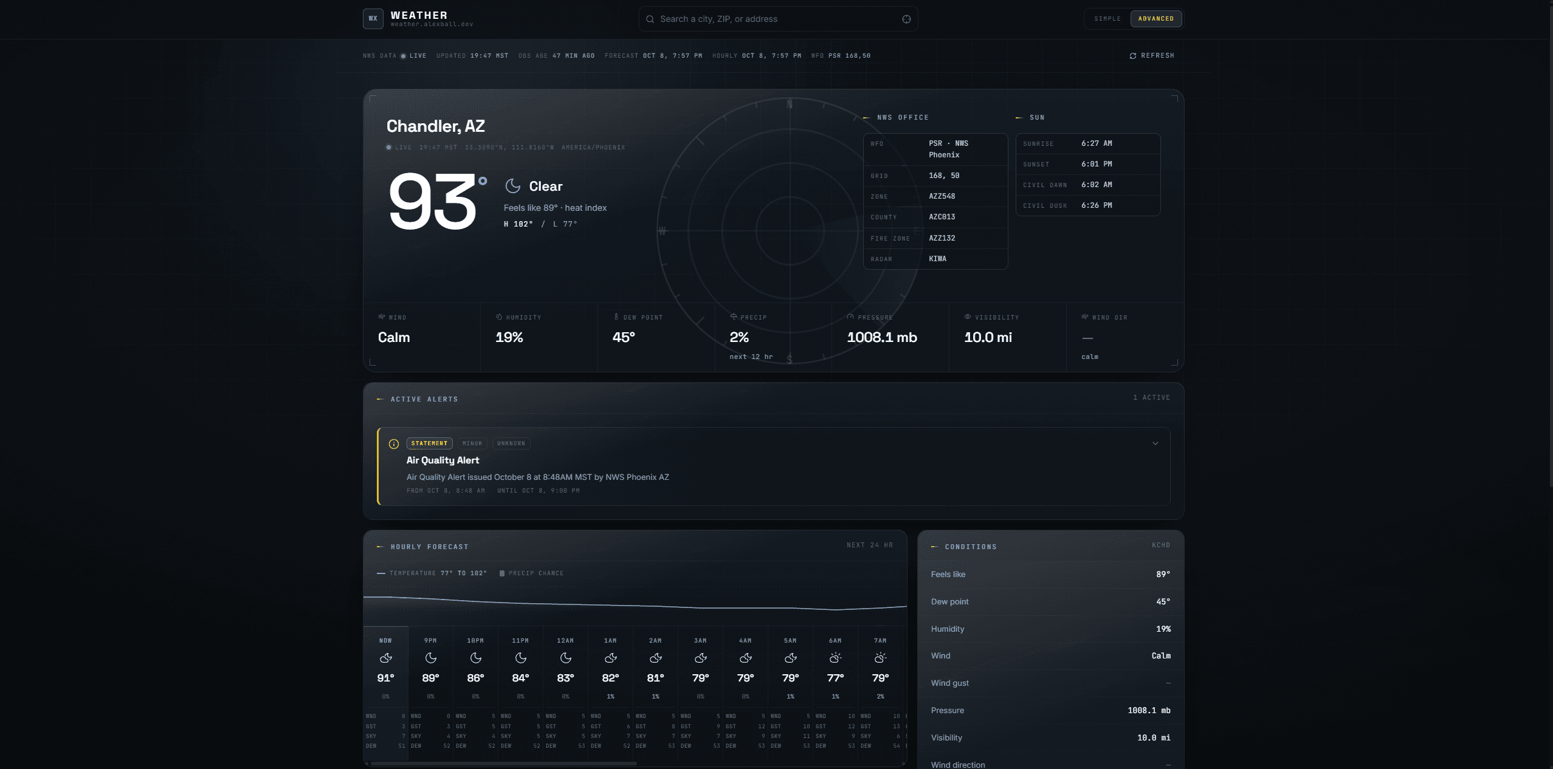1553x769 pixels.
Task: Click the 3AM cloudy moon icon
Action: pos(701,658)
